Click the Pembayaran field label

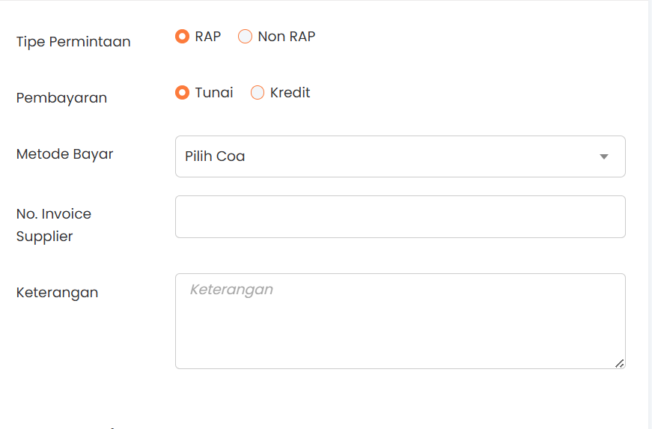(61, 98)
